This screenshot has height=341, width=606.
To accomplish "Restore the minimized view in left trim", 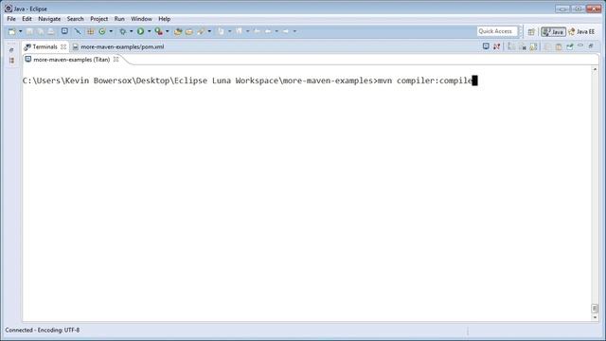I will tap(11, 50).
